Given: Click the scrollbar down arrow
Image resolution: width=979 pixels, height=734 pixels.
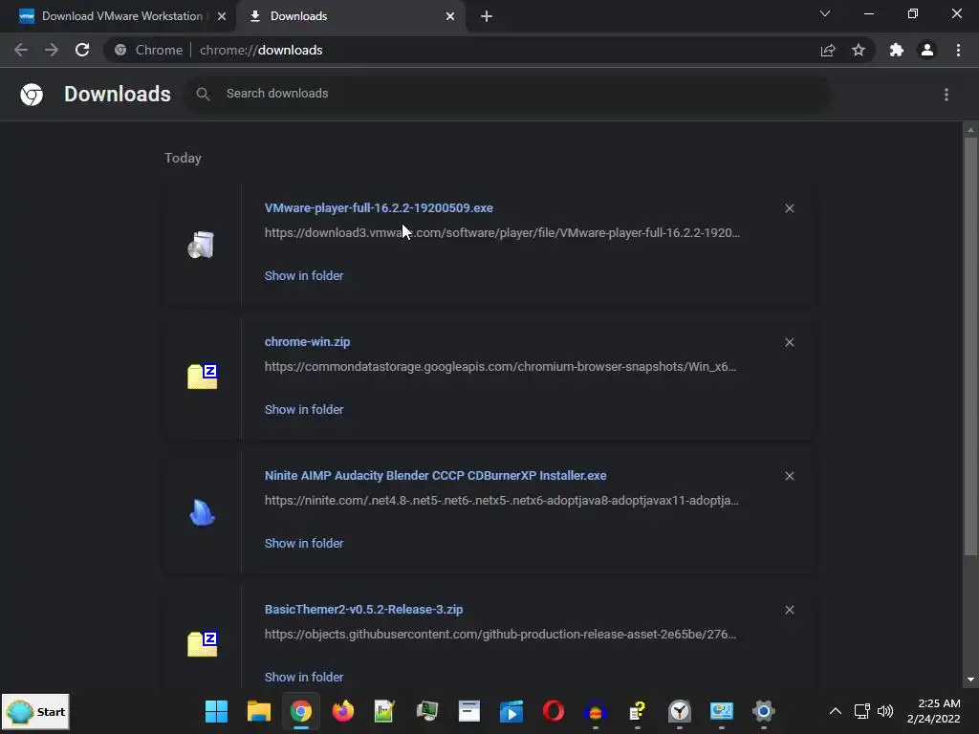Looking at the screenshot, I should pos(970,680).
